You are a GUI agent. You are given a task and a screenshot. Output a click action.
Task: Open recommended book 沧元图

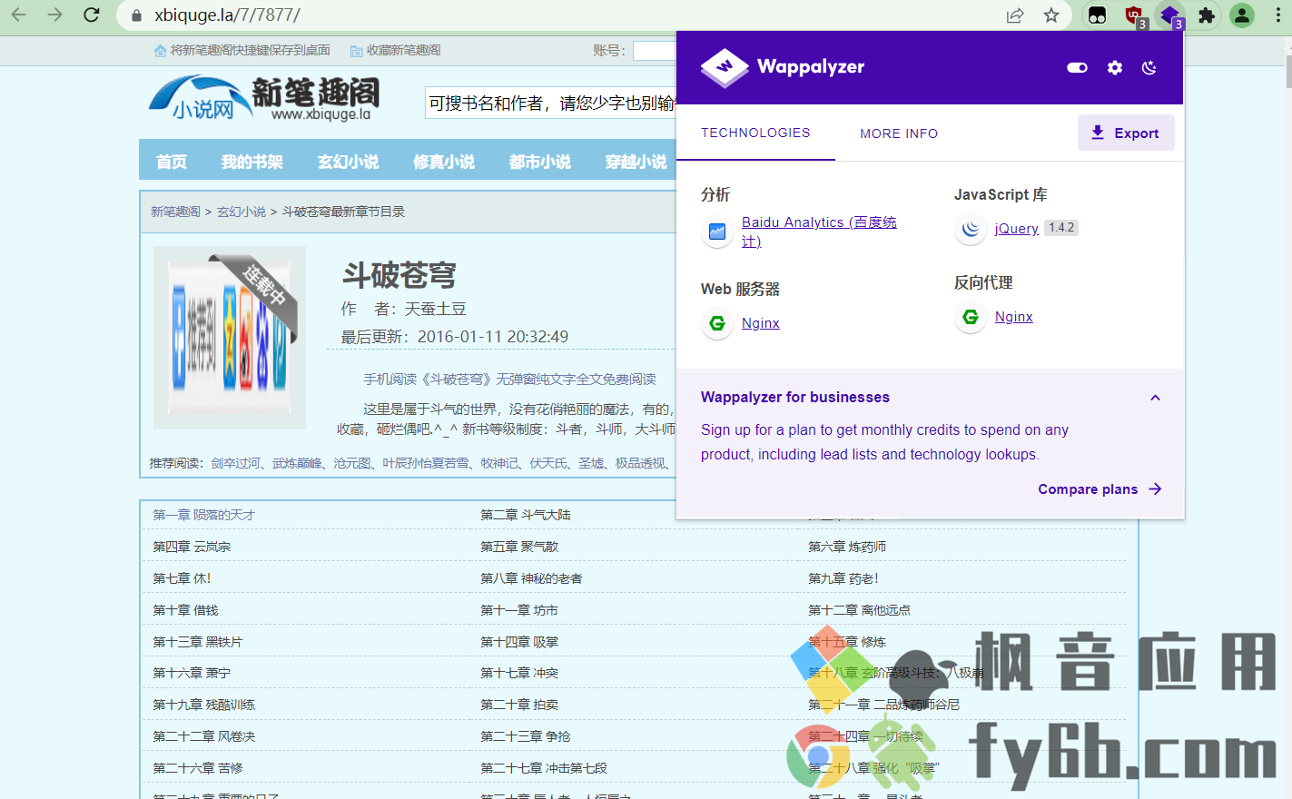click(352, 463)
